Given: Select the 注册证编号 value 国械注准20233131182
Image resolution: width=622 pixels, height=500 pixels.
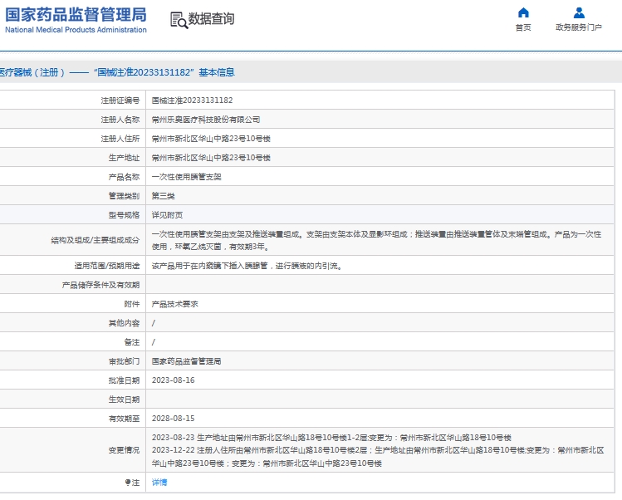Looking at the screenshot, I should [193, 100].
